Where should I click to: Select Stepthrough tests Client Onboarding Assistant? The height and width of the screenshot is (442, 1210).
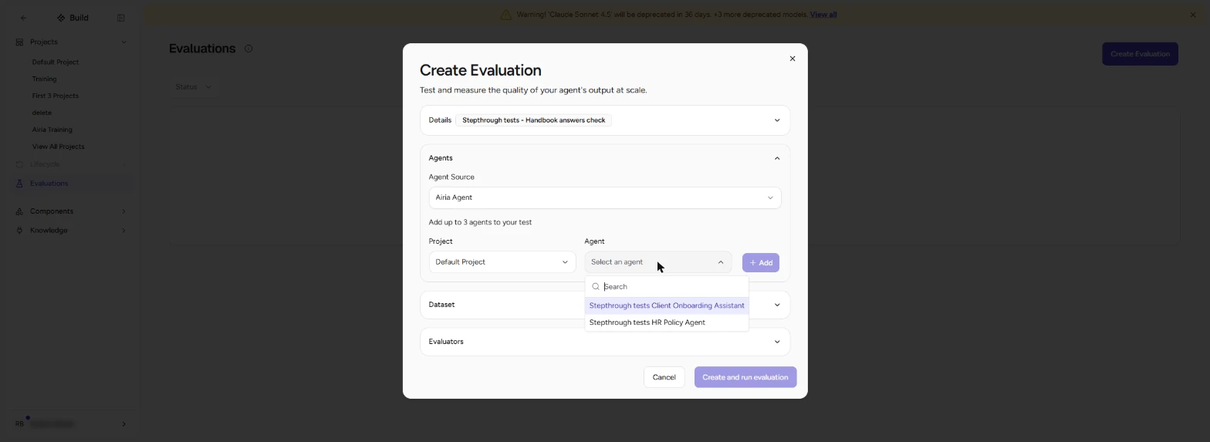667,305
